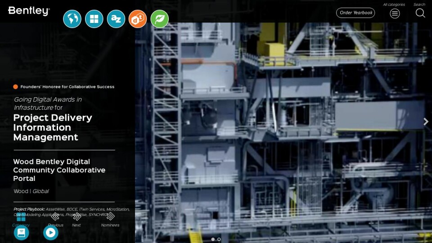Click the Bentley logo
Image resolution: width=432 pixels, height=243 pixels.
point(29,11)
